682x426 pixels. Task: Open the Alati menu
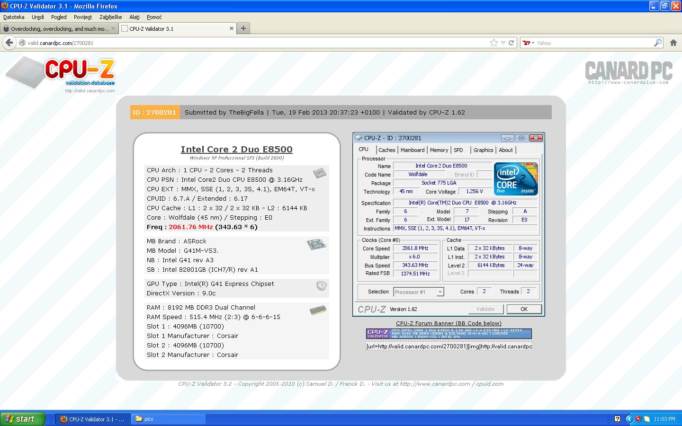coord(135,17)
